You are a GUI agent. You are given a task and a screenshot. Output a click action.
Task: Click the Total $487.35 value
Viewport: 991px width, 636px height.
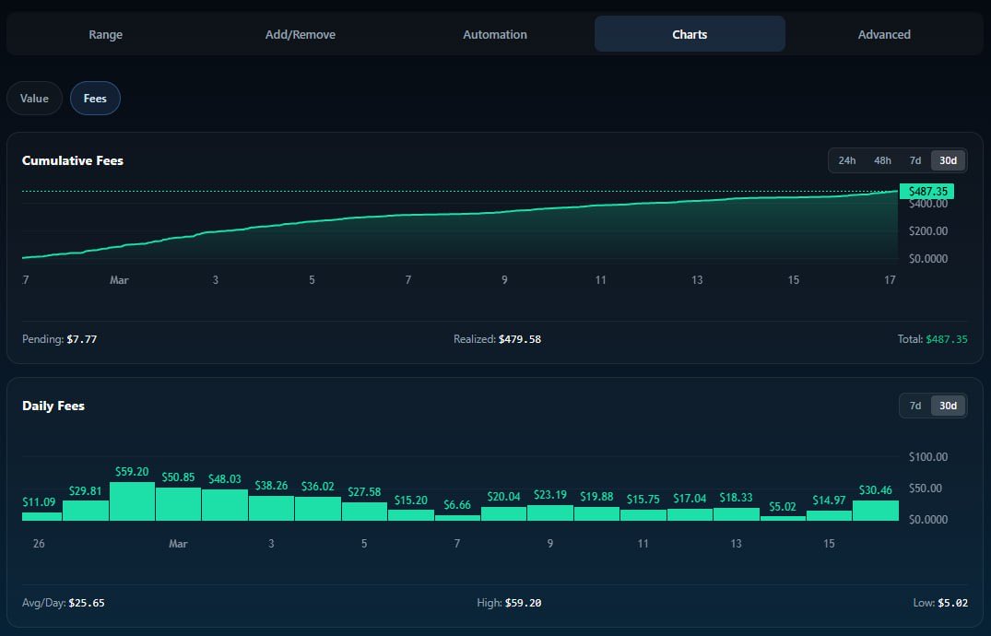pyautogui.click(x=947, y=339)
